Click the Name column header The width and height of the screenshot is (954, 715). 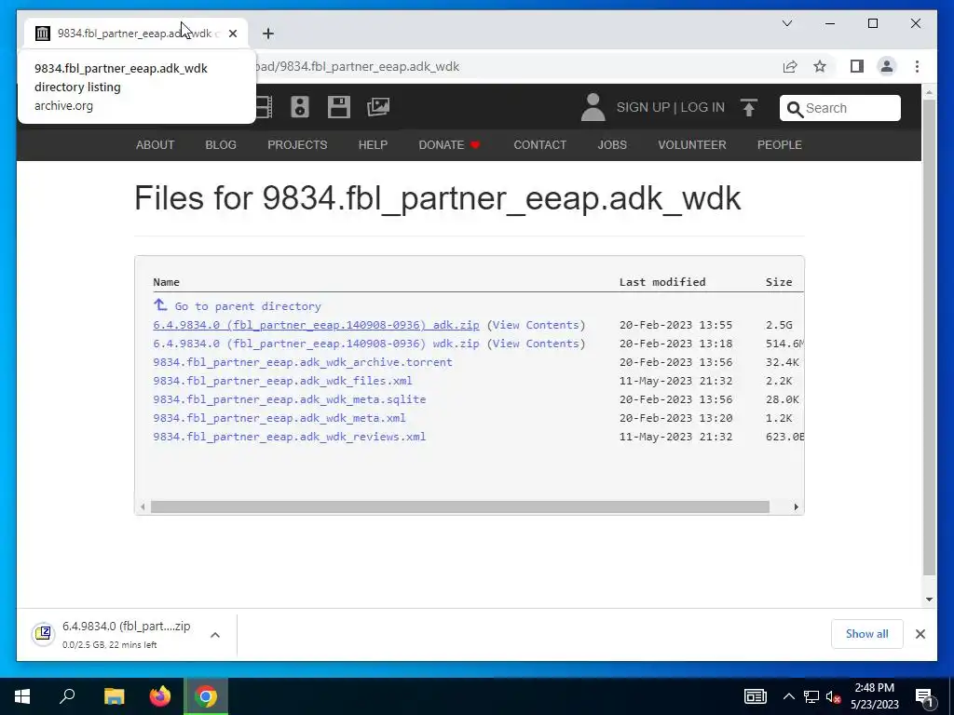(x=166, y=282)
